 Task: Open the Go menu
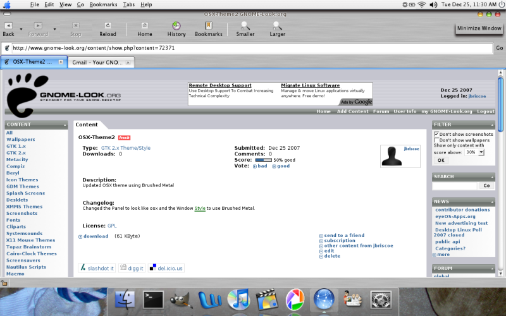(80, 4)
